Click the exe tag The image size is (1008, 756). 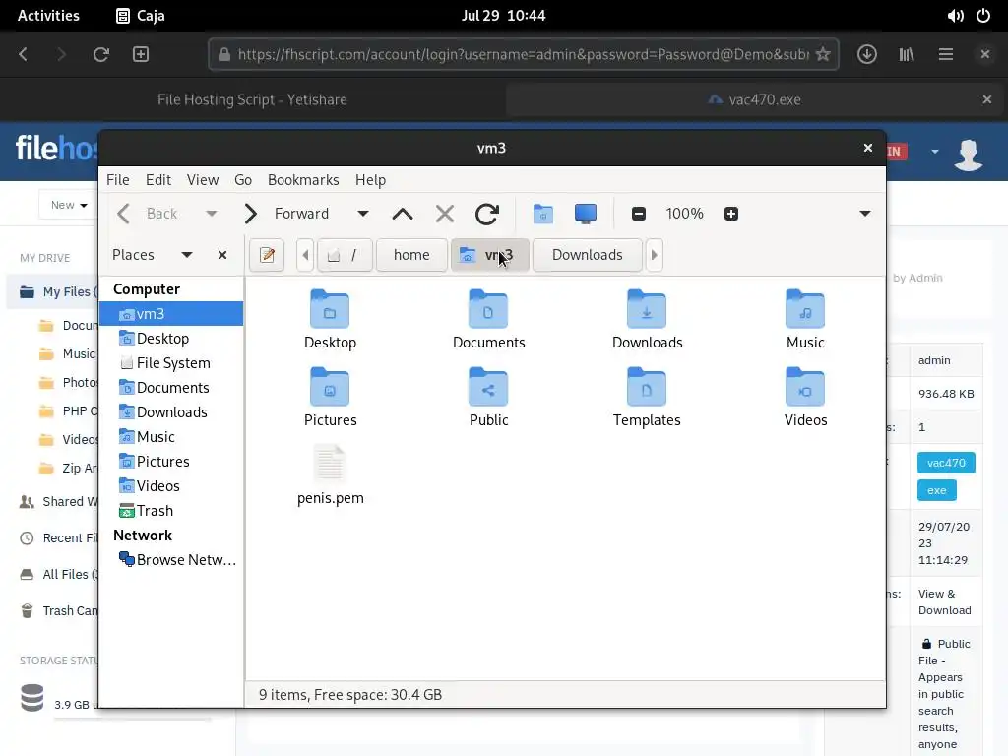click(937, 490)
